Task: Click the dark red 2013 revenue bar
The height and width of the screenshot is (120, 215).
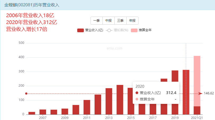Action: tap(109, 101)
